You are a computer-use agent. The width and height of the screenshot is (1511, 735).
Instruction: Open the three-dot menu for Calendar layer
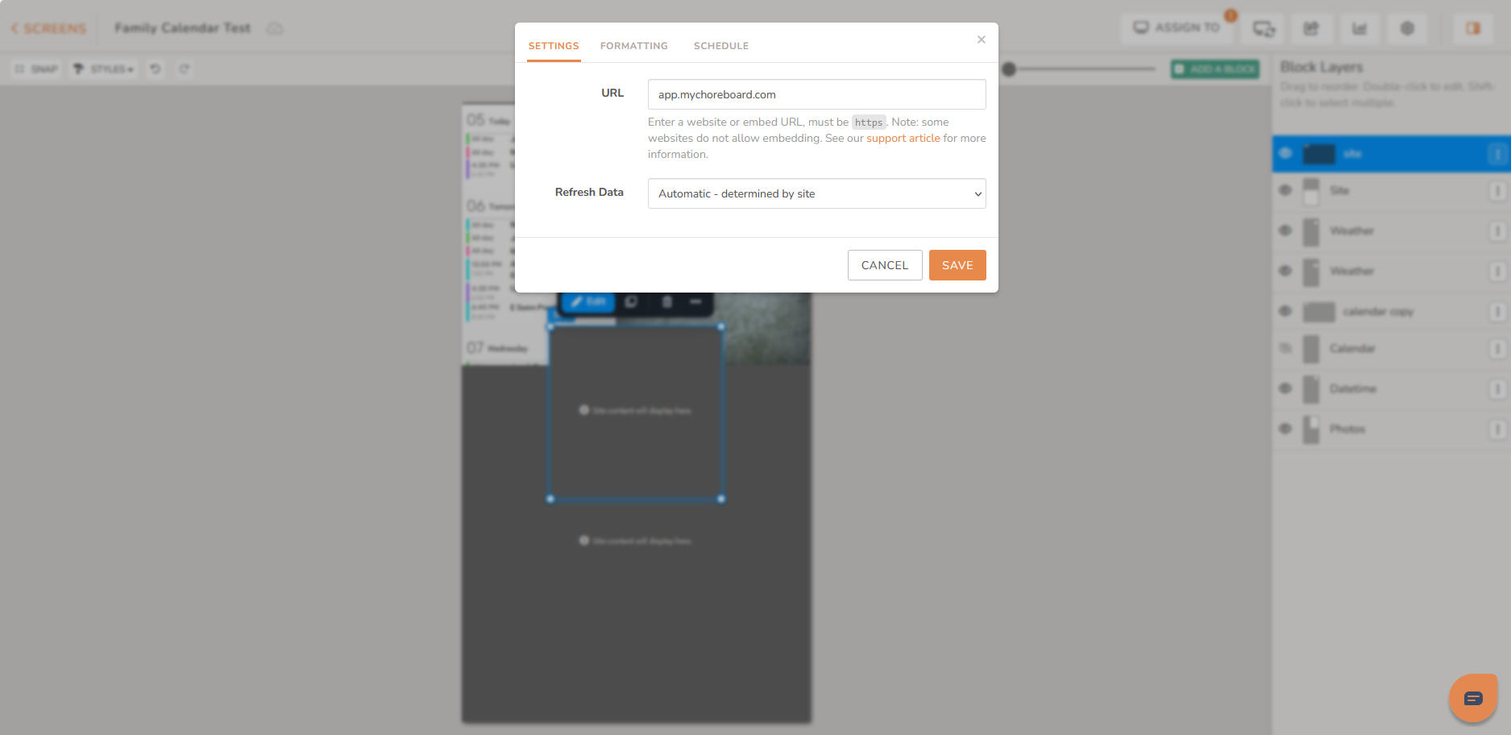pyautogui.click(x=1497, y=349)
